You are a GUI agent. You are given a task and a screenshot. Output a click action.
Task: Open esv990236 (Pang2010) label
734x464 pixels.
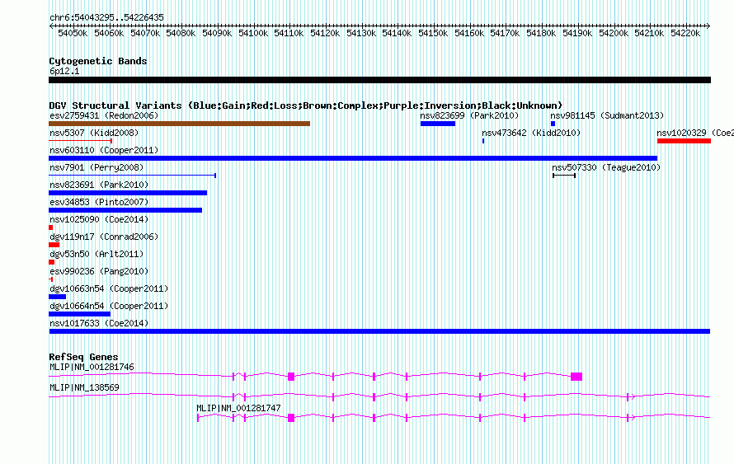pyautogui.click(x=99, y=271)
